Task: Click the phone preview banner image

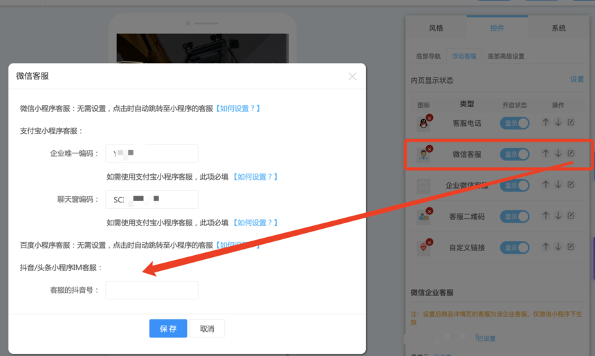Action: 202,48
